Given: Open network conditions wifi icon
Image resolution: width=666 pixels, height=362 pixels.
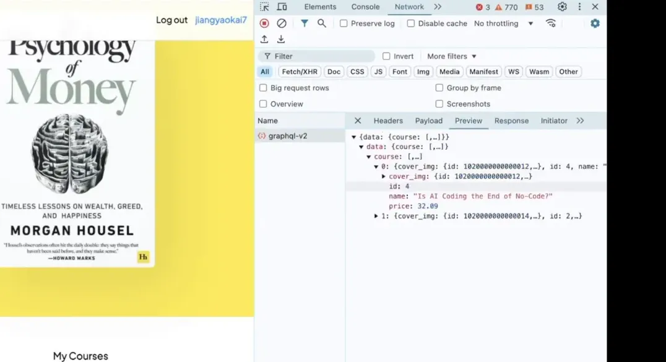Looking at the screenshot, I should 550,24.
